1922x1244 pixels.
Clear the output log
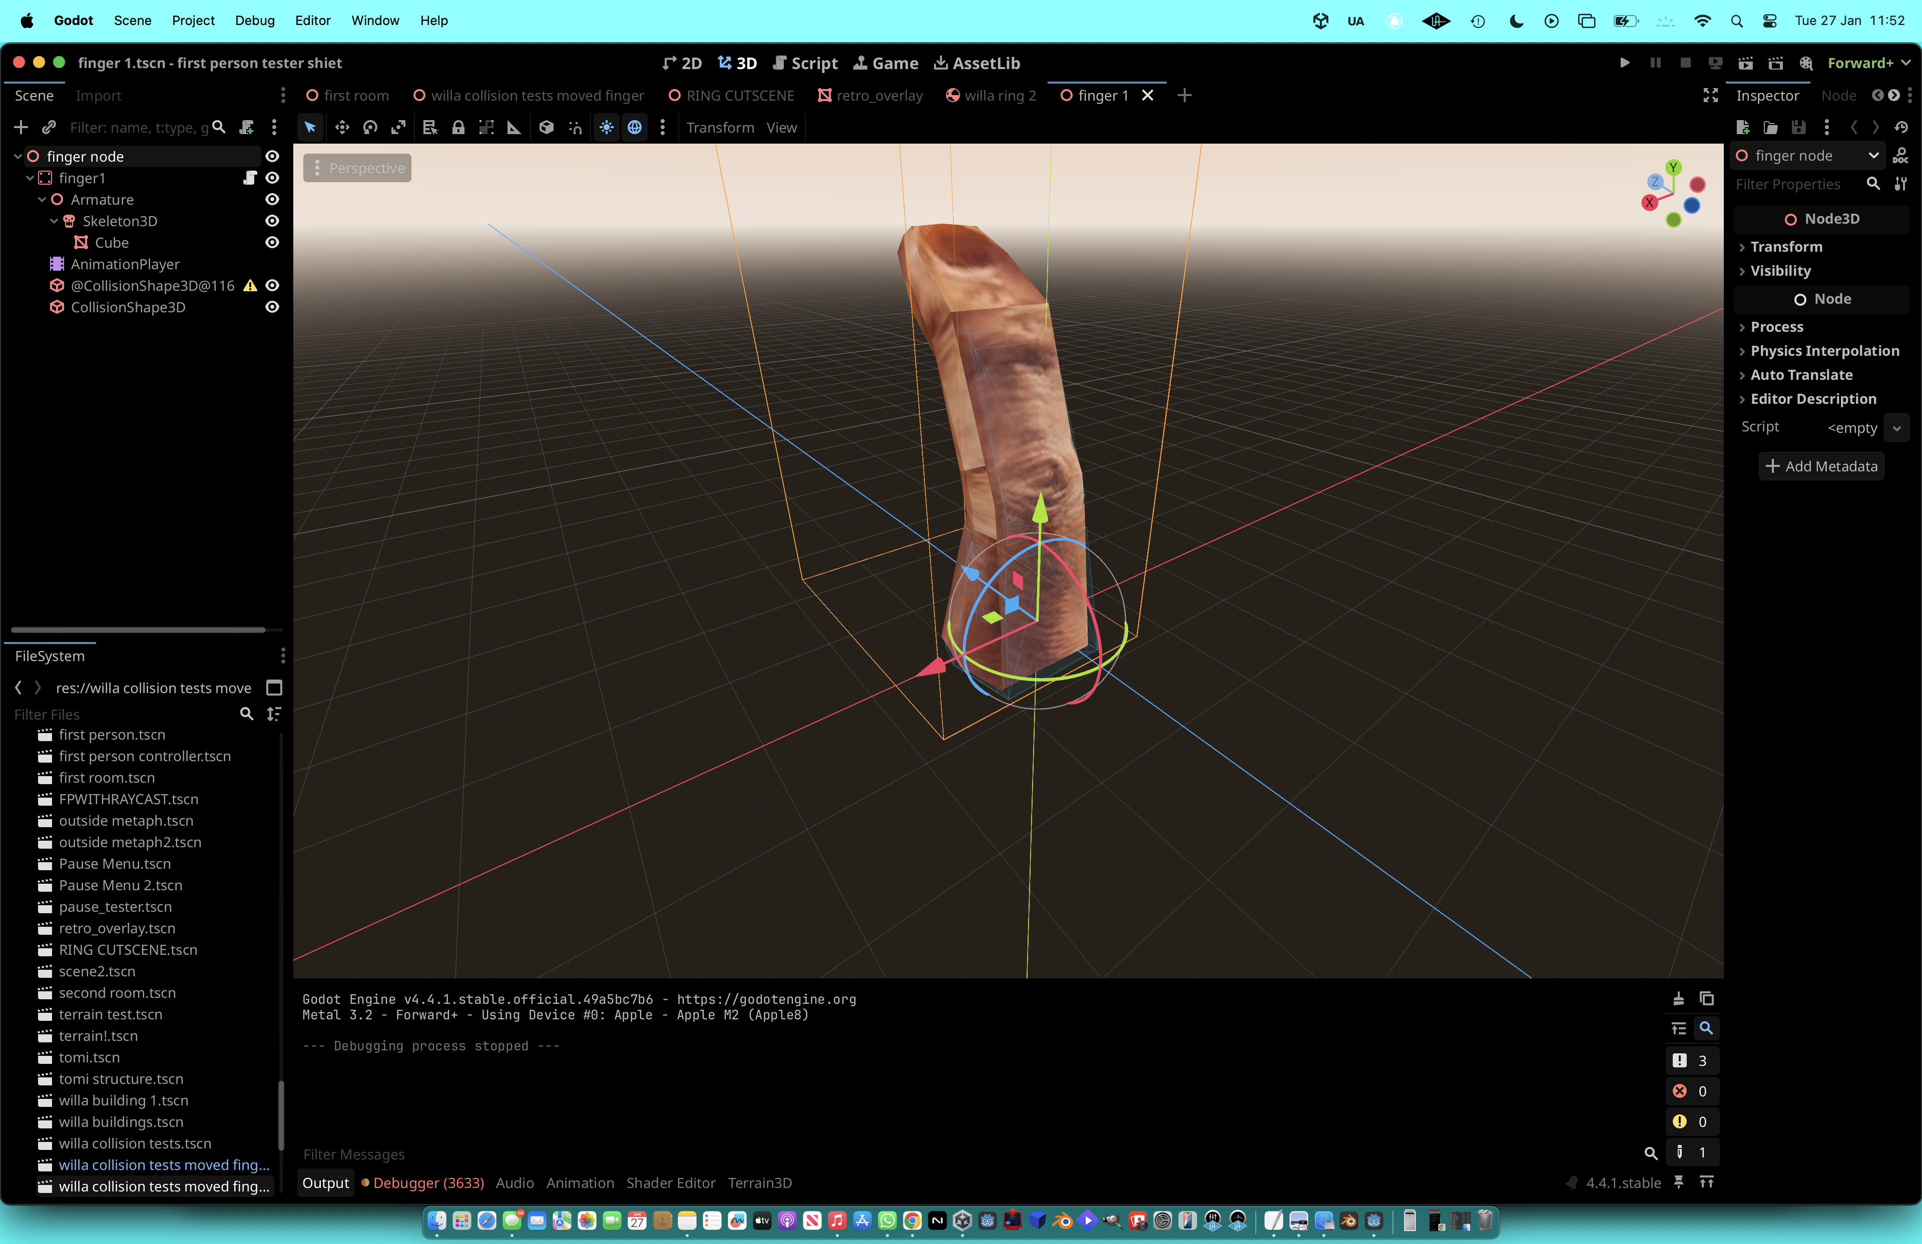tap(1678, 999)
